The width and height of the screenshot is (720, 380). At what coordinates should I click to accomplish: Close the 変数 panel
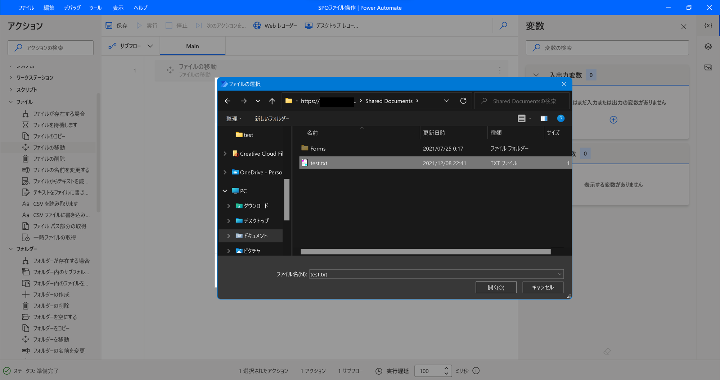tap(684, 27)
